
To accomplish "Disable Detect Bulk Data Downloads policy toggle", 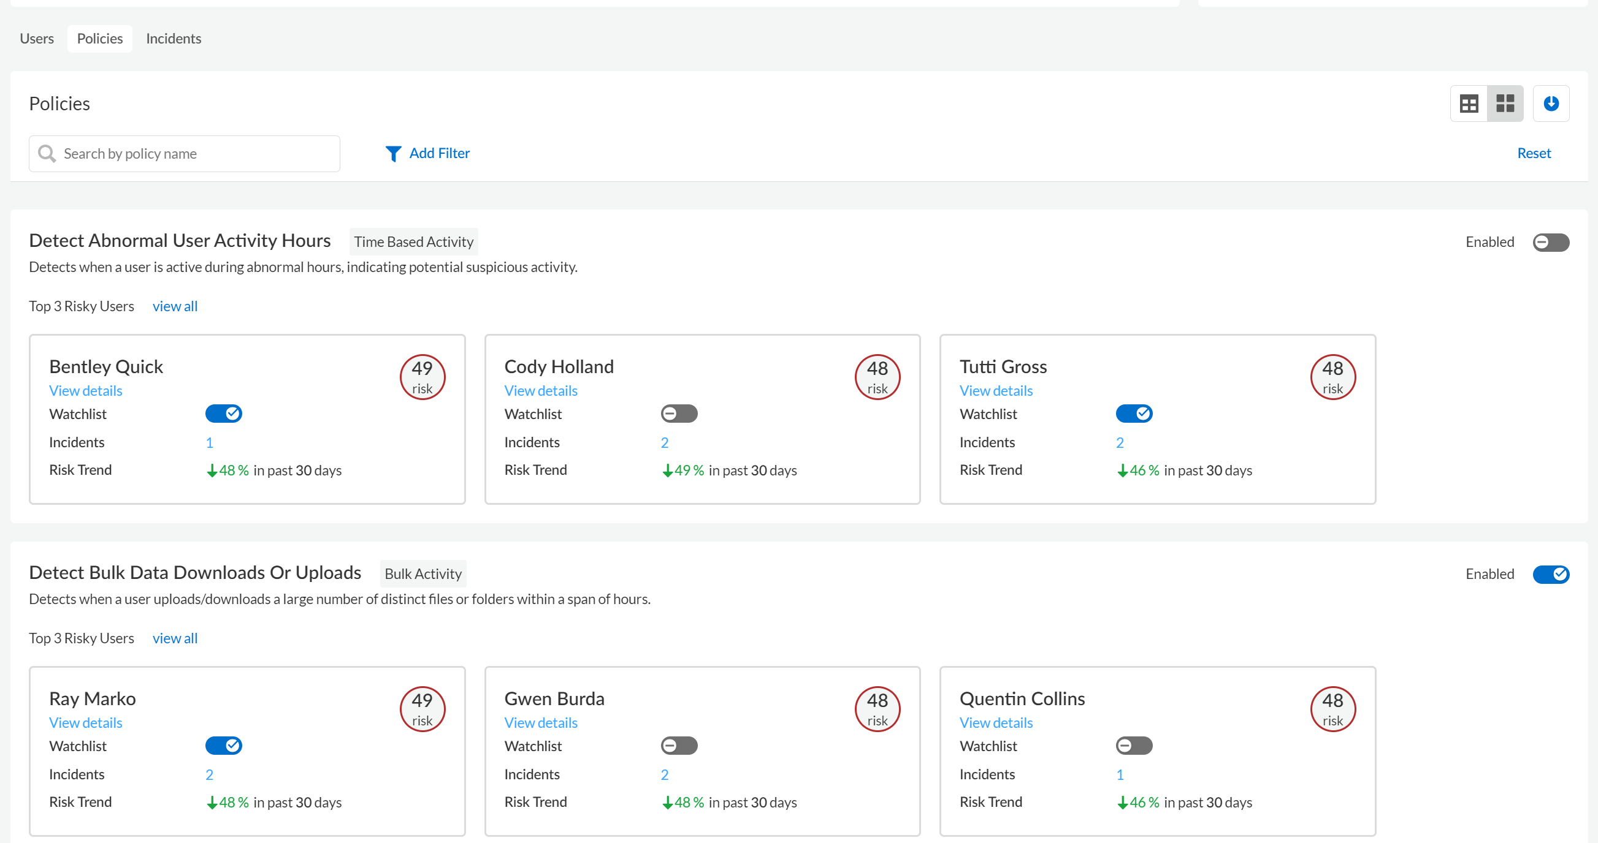I will coord(1550,574).
